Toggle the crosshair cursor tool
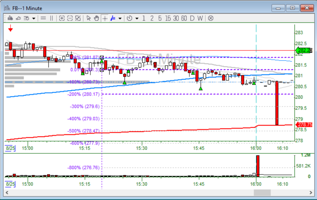317x200 pixels. click(x=105, y=18)
